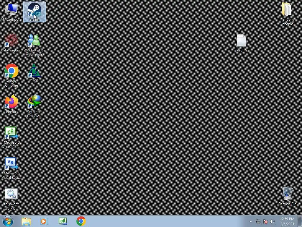The height and width of the screenshot is (227, 302).
Task: Open Windows Explorer from the taskbar
Action: 26,221
